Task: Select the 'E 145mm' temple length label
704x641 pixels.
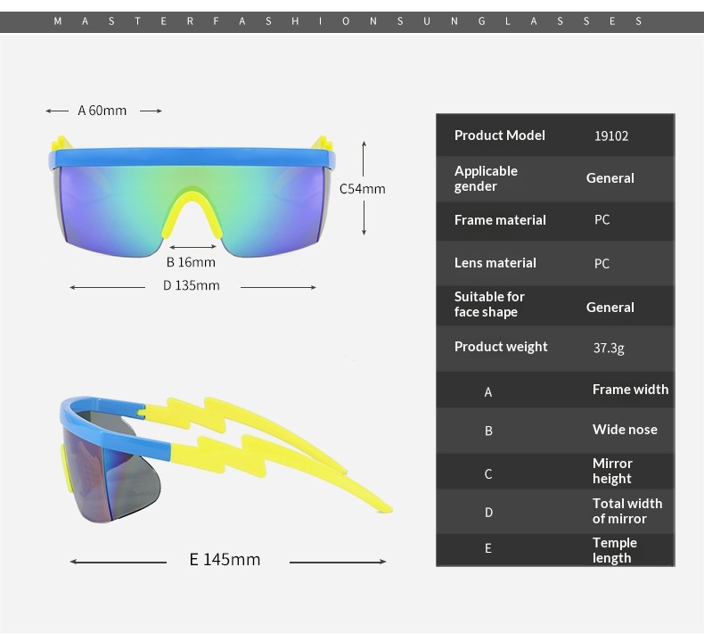Action: pyautogui.click(x=225, y=560)
